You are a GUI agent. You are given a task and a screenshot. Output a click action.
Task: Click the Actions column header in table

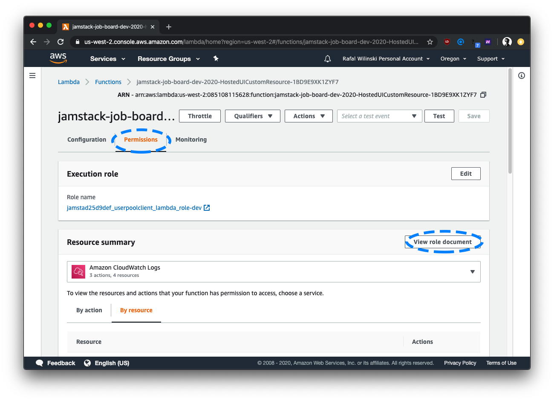click(422, 342)
